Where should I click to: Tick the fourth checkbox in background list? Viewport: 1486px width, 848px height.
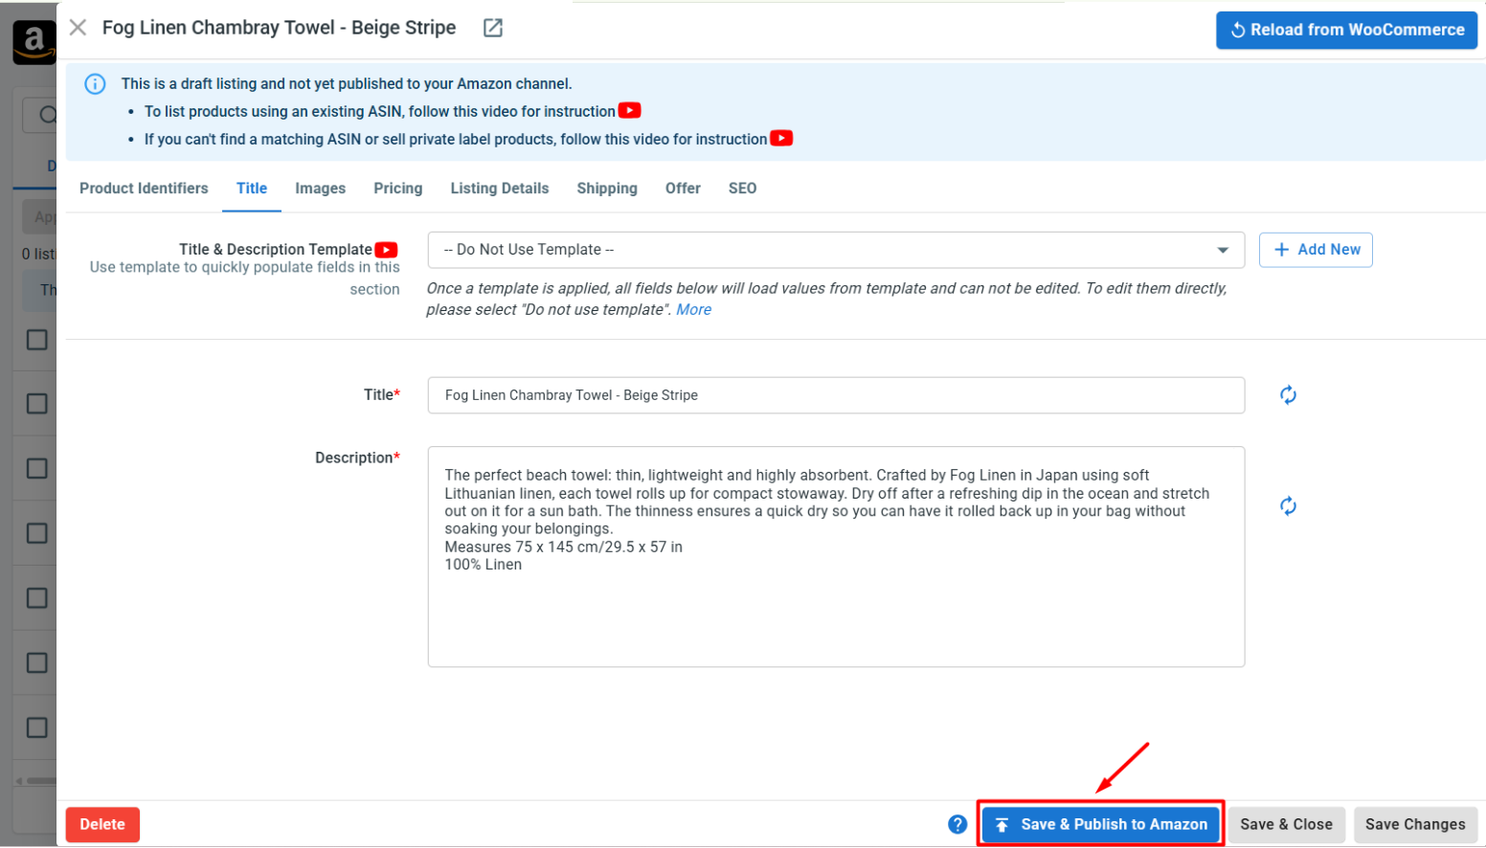click(x=37, y=533)
